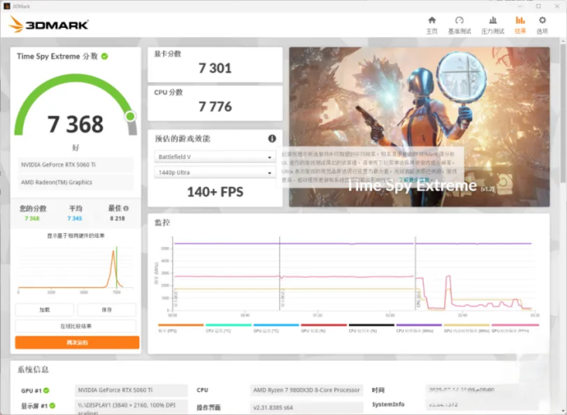The width and height of the screenshot is (567, 415).
Task: Click the 您的分数 7 368 value
Action: (32, 218)
